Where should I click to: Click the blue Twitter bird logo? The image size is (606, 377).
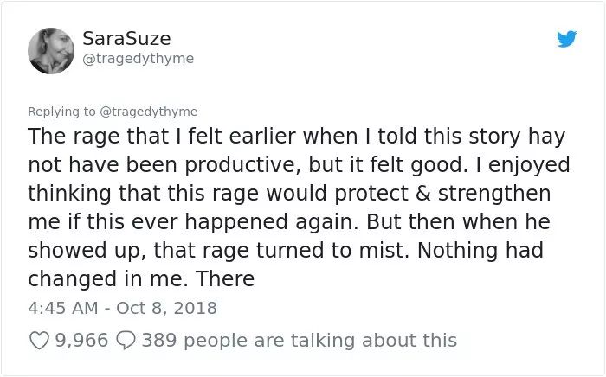pyautogui.click(x=566, y=39)
